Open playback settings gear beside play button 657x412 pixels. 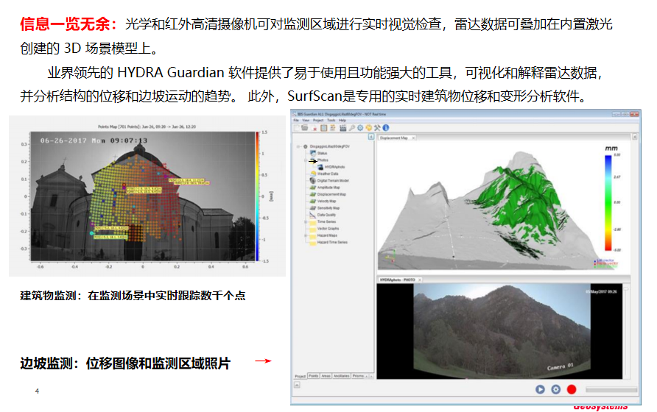[556, 389]
